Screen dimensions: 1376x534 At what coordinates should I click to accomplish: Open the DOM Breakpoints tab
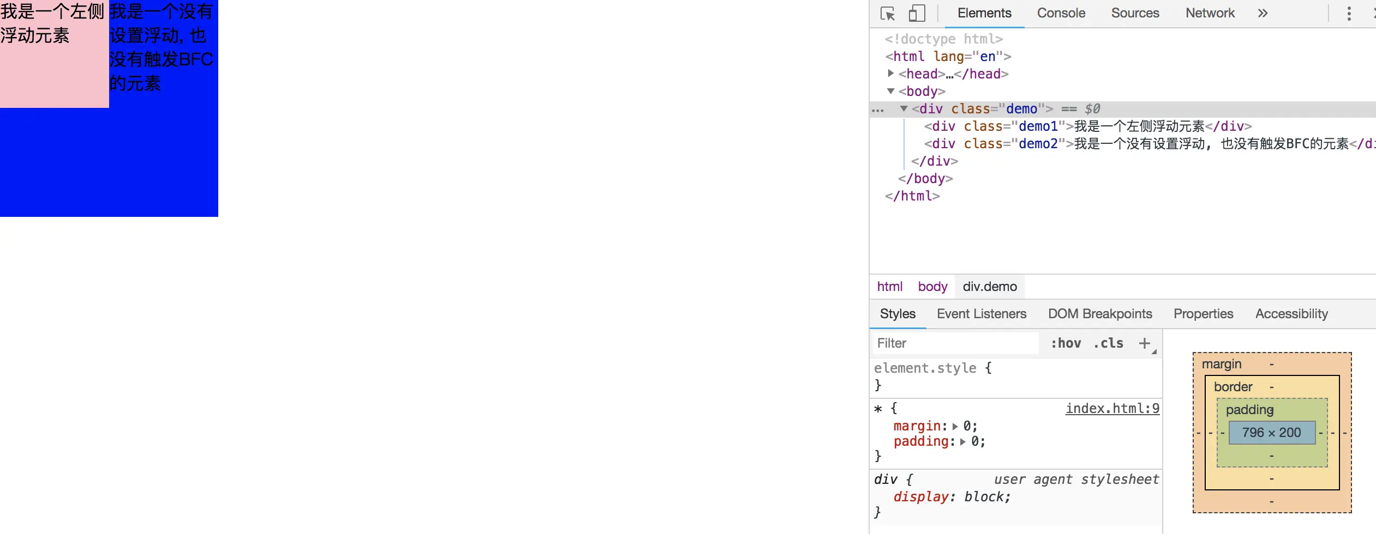(1100, 314)
